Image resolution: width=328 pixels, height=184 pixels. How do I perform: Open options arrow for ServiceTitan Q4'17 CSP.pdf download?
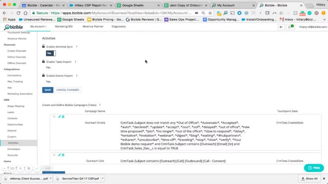[102, 179]
